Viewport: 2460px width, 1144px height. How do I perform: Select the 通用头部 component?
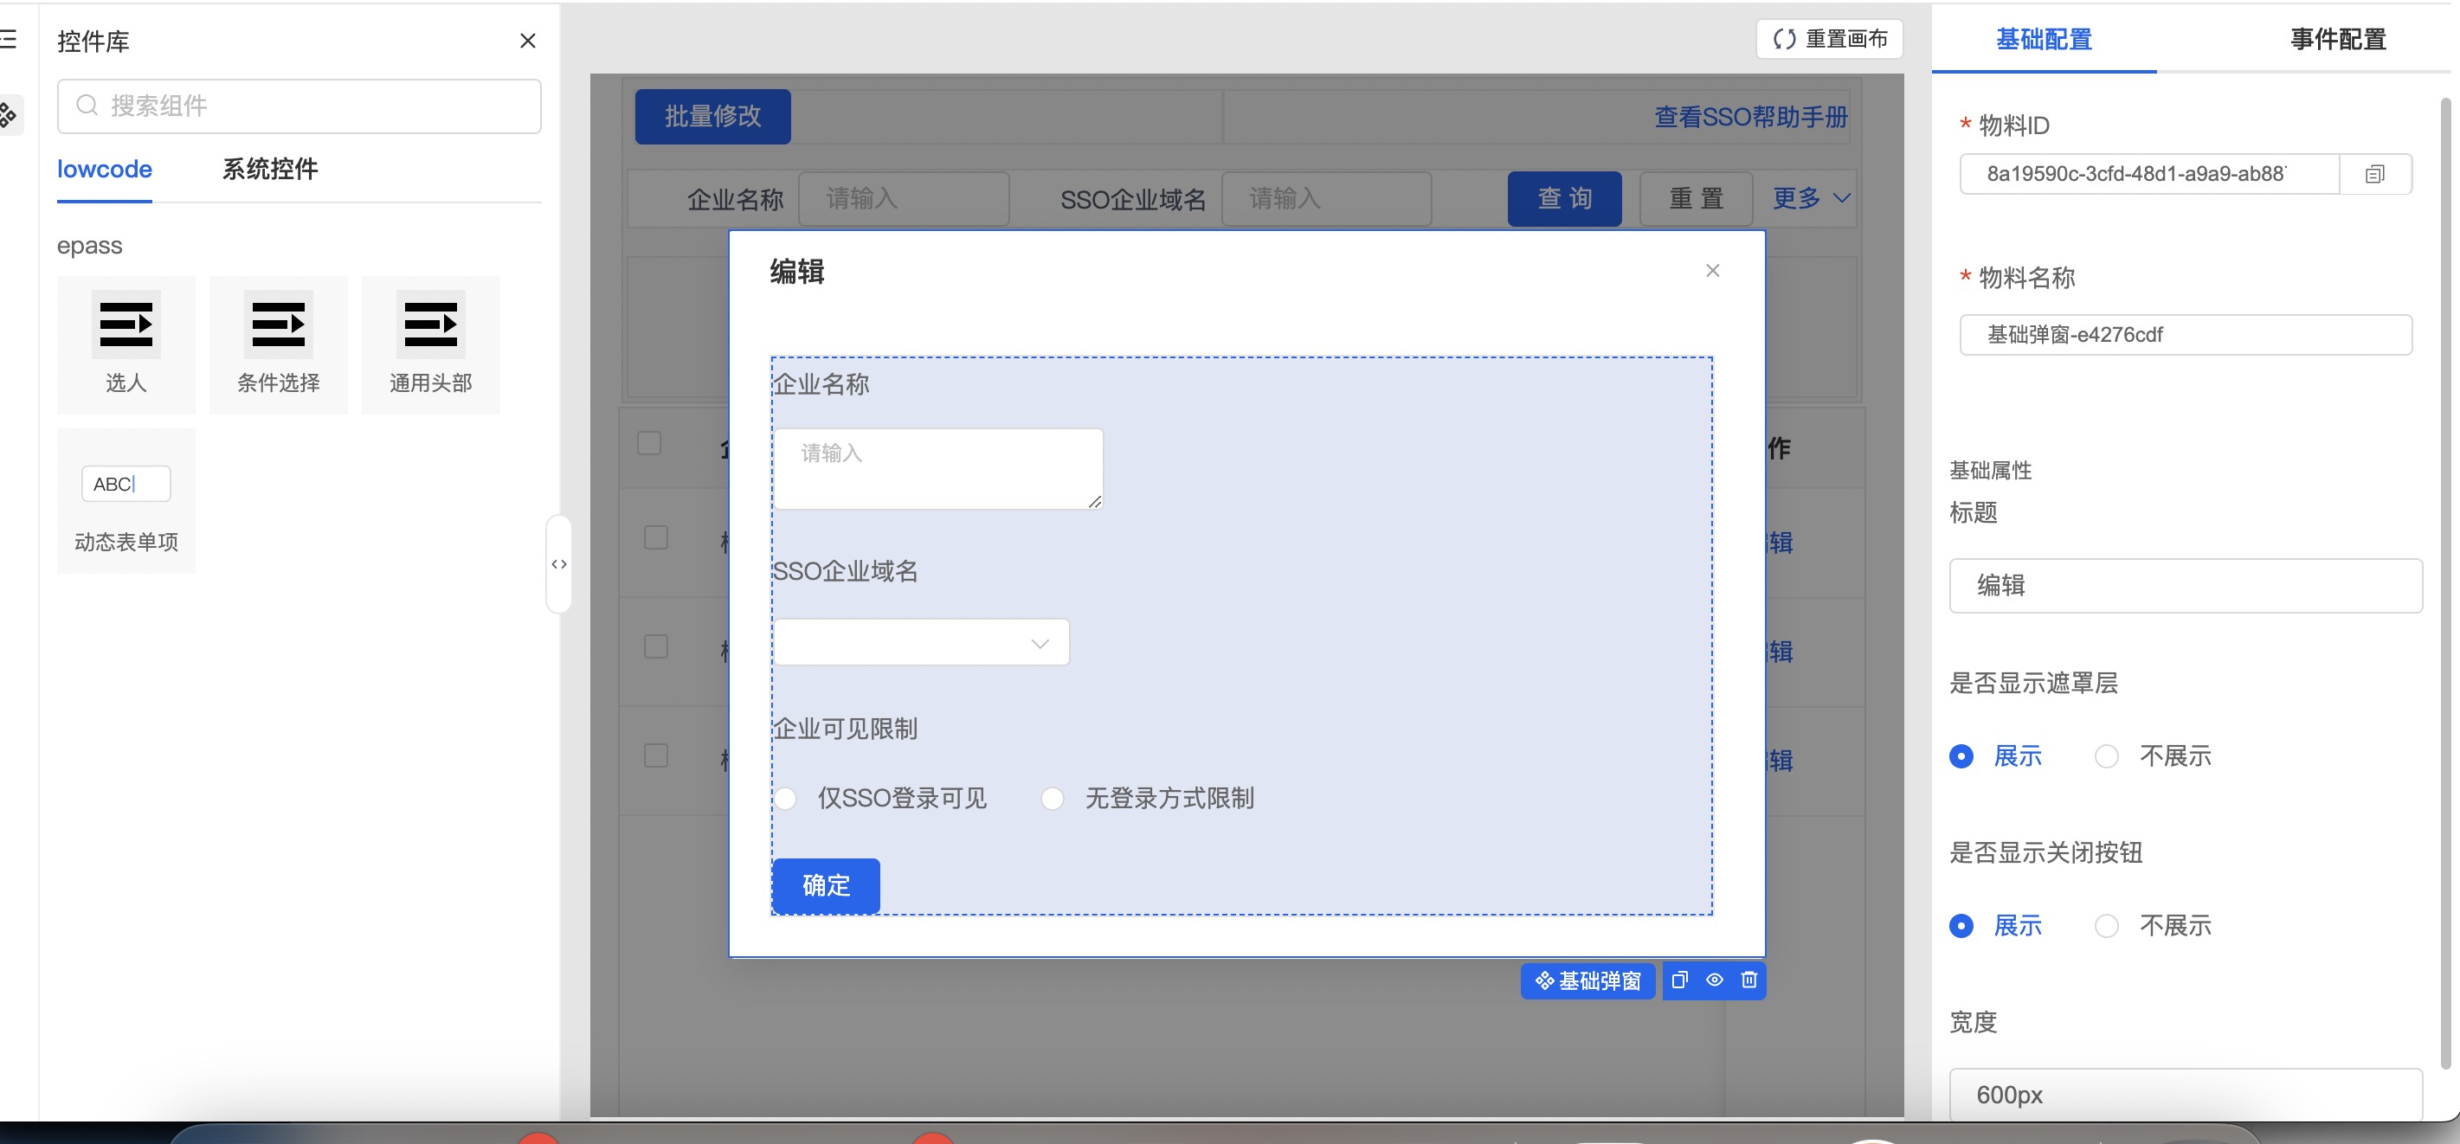[431, 344]
